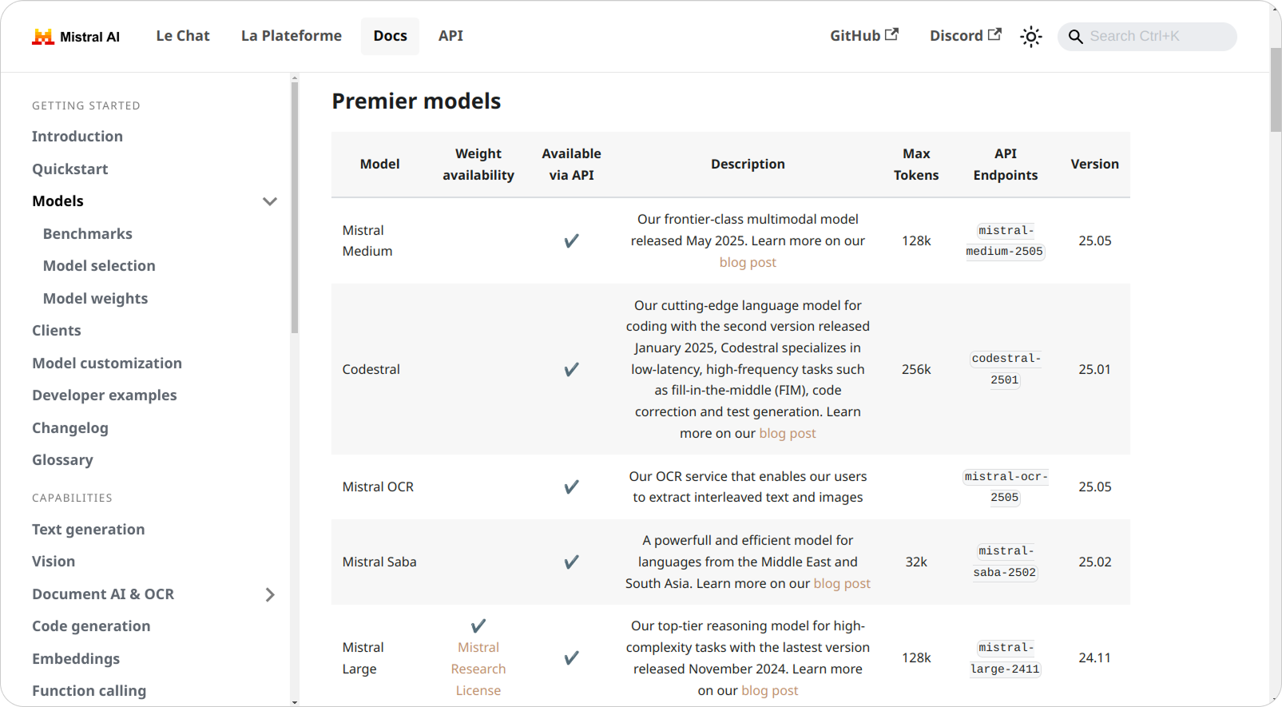
Task: Open Codestral blog post link
Action: tap(788, 433)
